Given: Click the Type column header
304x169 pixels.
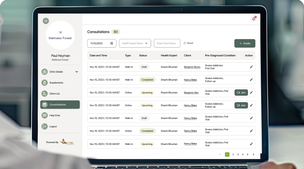Looking at the screenshot, I should pos(128,55).
